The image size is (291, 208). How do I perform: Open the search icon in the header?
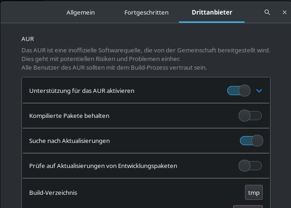(x=267, y=12)
